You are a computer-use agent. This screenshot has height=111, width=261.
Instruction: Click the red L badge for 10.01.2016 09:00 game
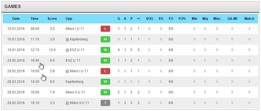105,29
